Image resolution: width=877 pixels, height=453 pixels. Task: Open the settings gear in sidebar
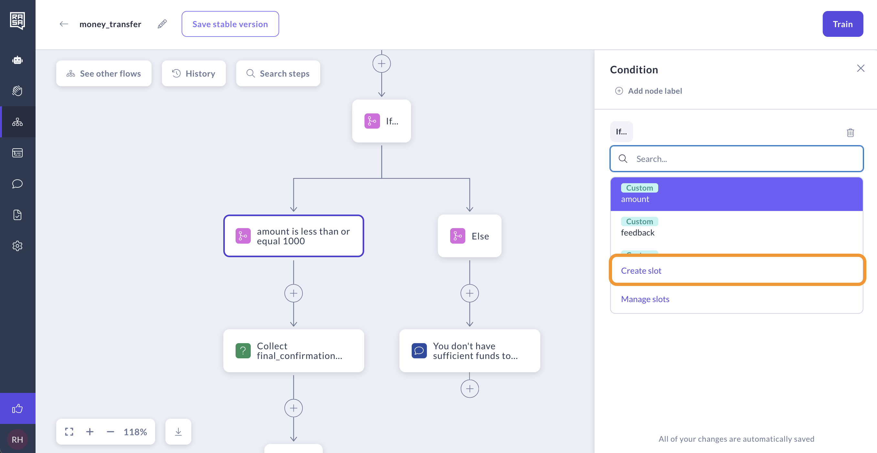click(17, 246)
